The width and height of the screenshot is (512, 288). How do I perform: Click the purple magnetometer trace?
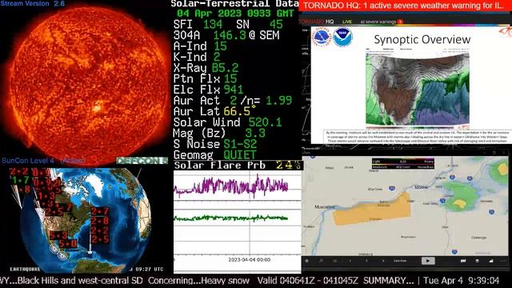click(x=231, y=186)
